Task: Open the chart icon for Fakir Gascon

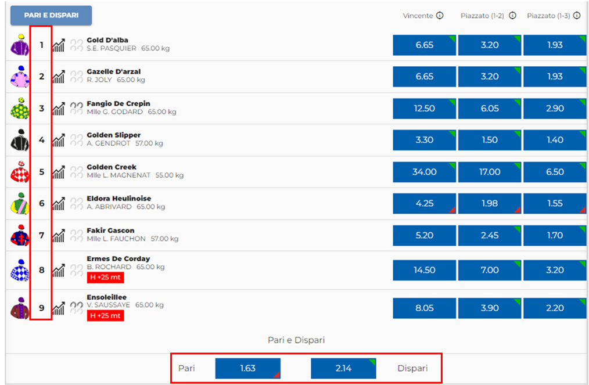Action: pyautogui.click(x=59, y=235)
